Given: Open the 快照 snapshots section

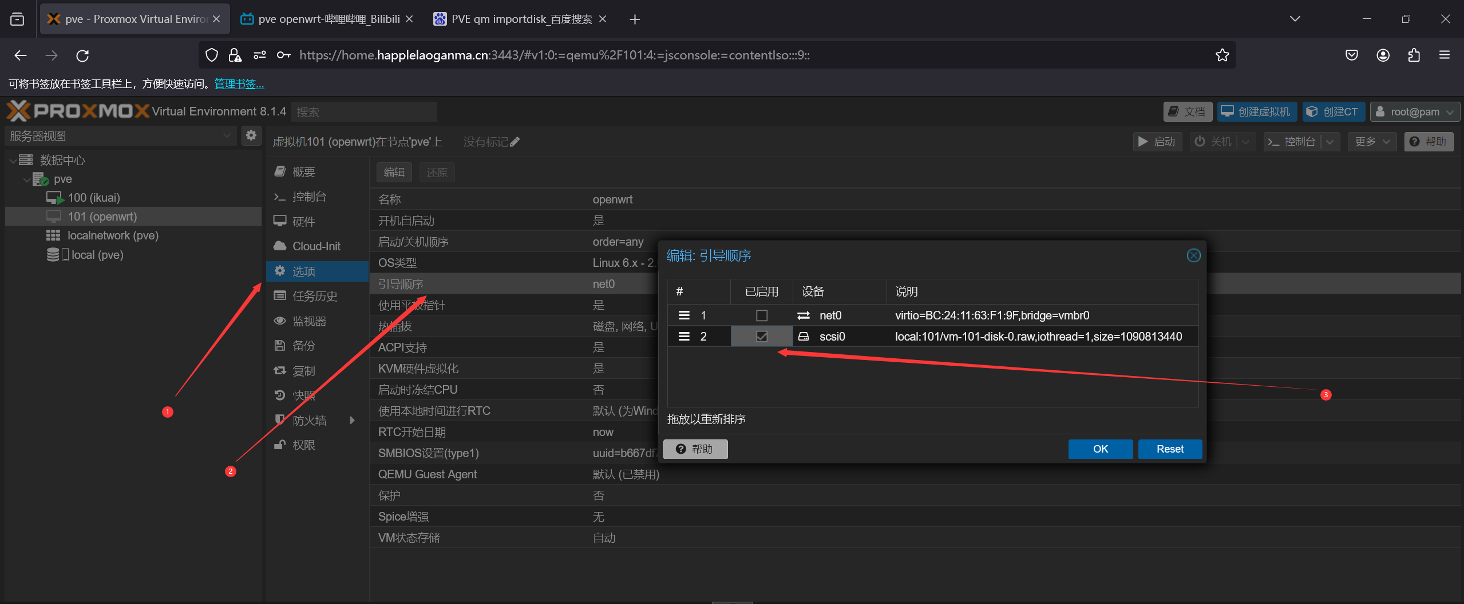Looking at the screenshot, I should point(304,394).
